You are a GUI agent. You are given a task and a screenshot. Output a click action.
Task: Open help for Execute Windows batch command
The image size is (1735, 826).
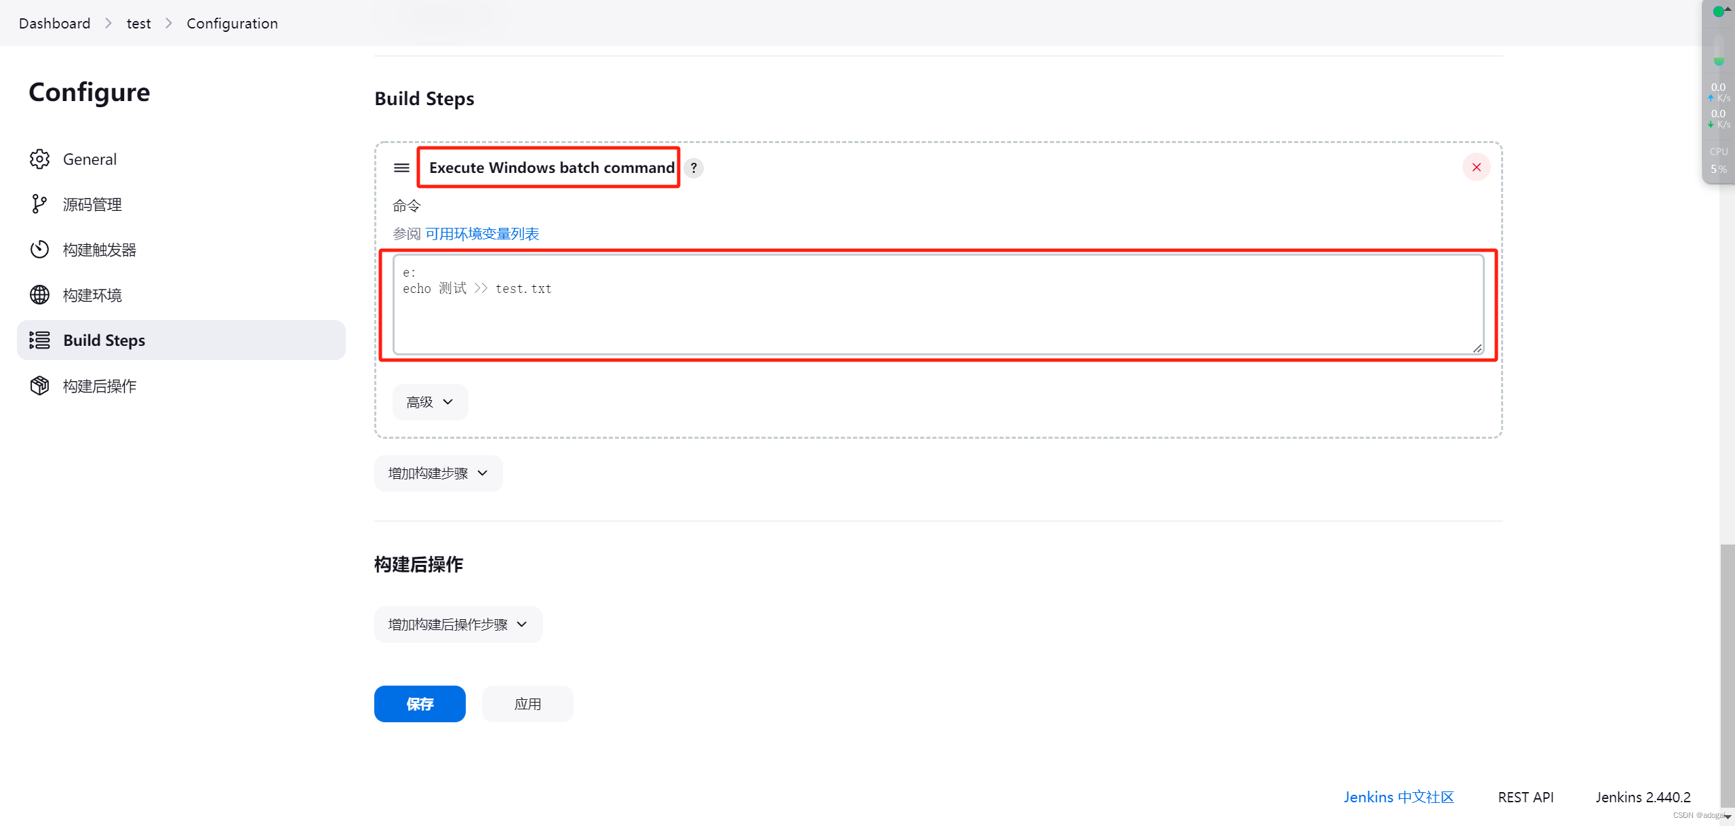point(694,168)
